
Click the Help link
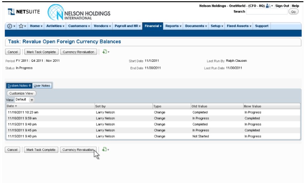tap(295, 6)
